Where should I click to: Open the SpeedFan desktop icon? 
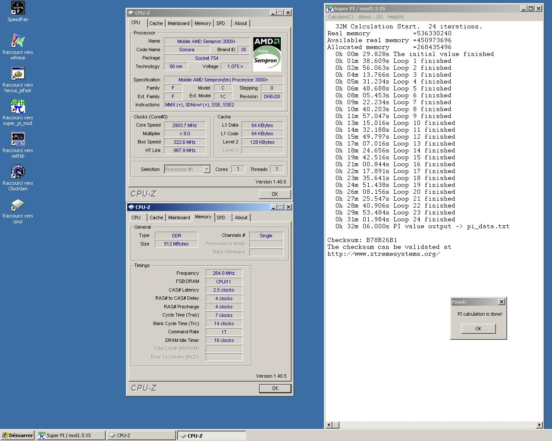(x=18, y=8)
